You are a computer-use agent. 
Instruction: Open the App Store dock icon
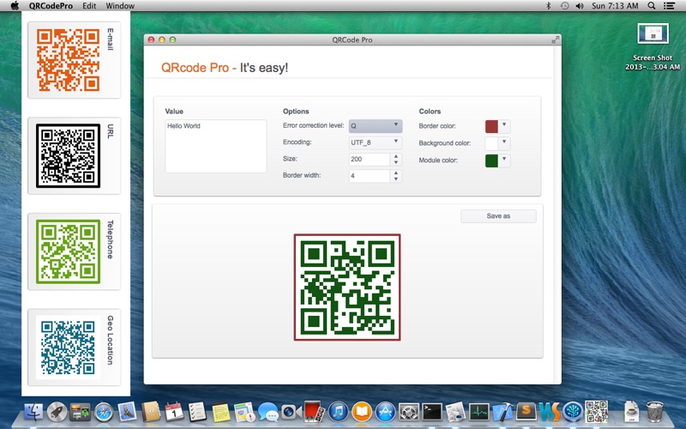(x=385, y=412)
